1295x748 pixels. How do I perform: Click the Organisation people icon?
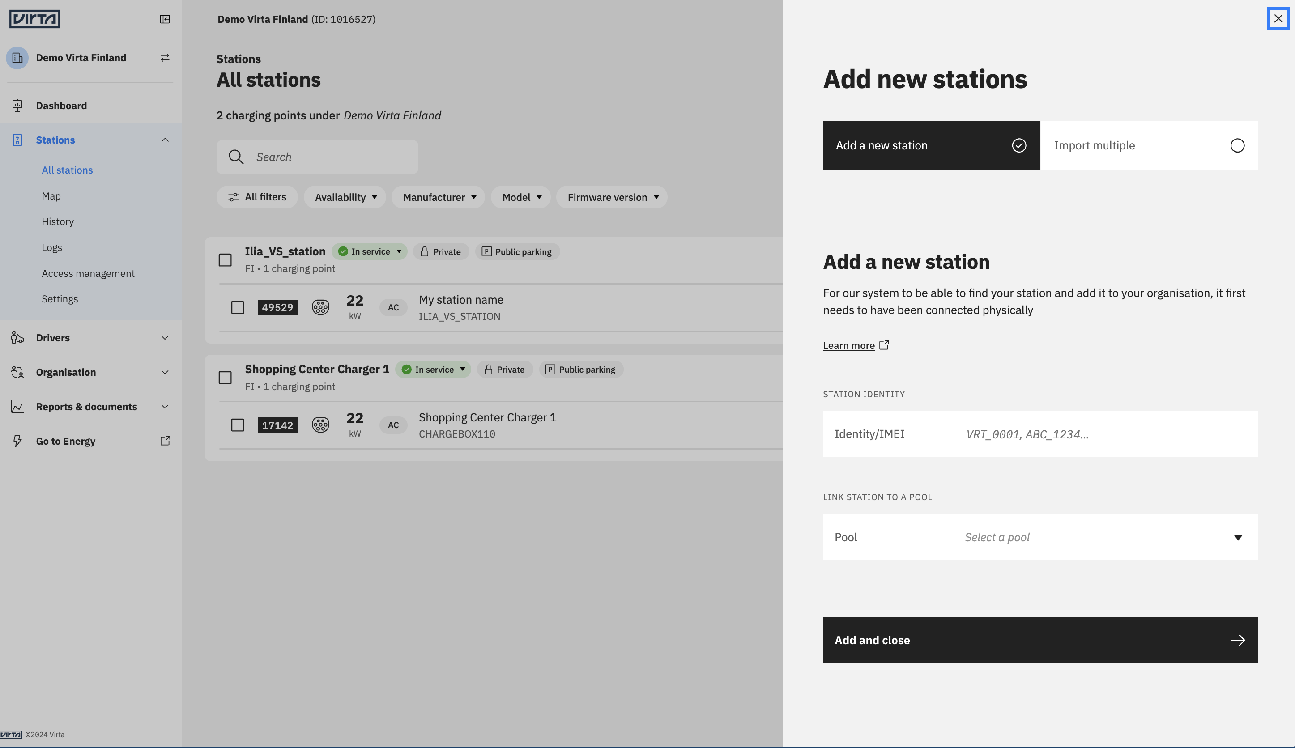[x=17, y=372]
